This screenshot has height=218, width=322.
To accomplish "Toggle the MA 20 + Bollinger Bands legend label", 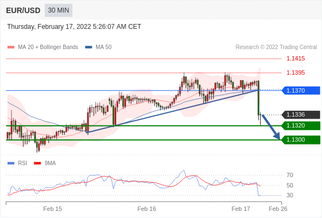I will tap(48, 47).
